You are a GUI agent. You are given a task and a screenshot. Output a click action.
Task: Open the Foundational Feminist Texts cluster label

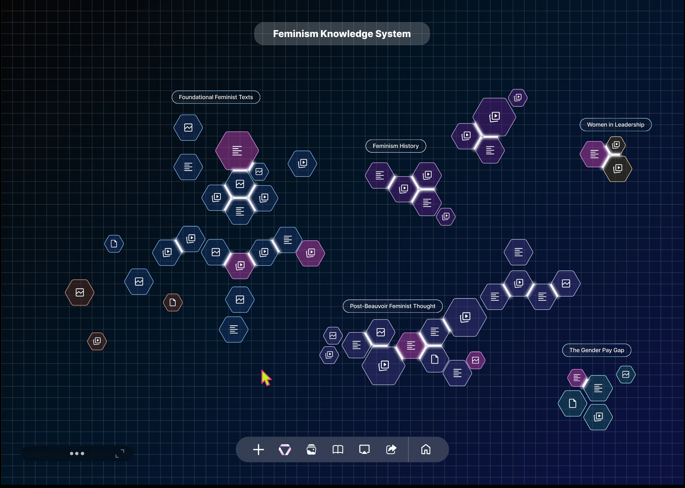[x=215, y=97]
